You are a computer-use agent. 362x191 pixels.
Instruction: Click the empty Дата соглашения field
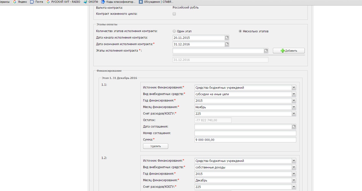click(243, 127)
